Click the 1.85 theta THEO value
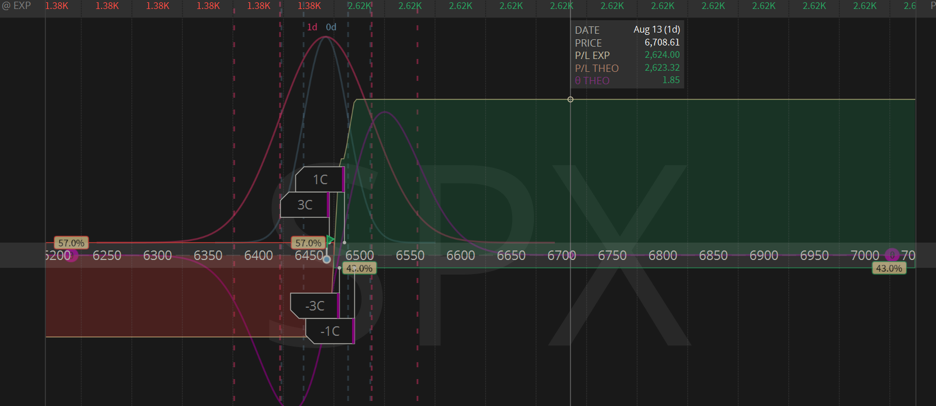 coord(671,80)
